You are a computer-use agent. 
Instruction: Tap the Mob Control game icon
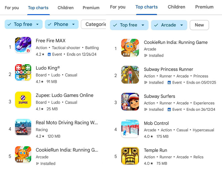130,129
